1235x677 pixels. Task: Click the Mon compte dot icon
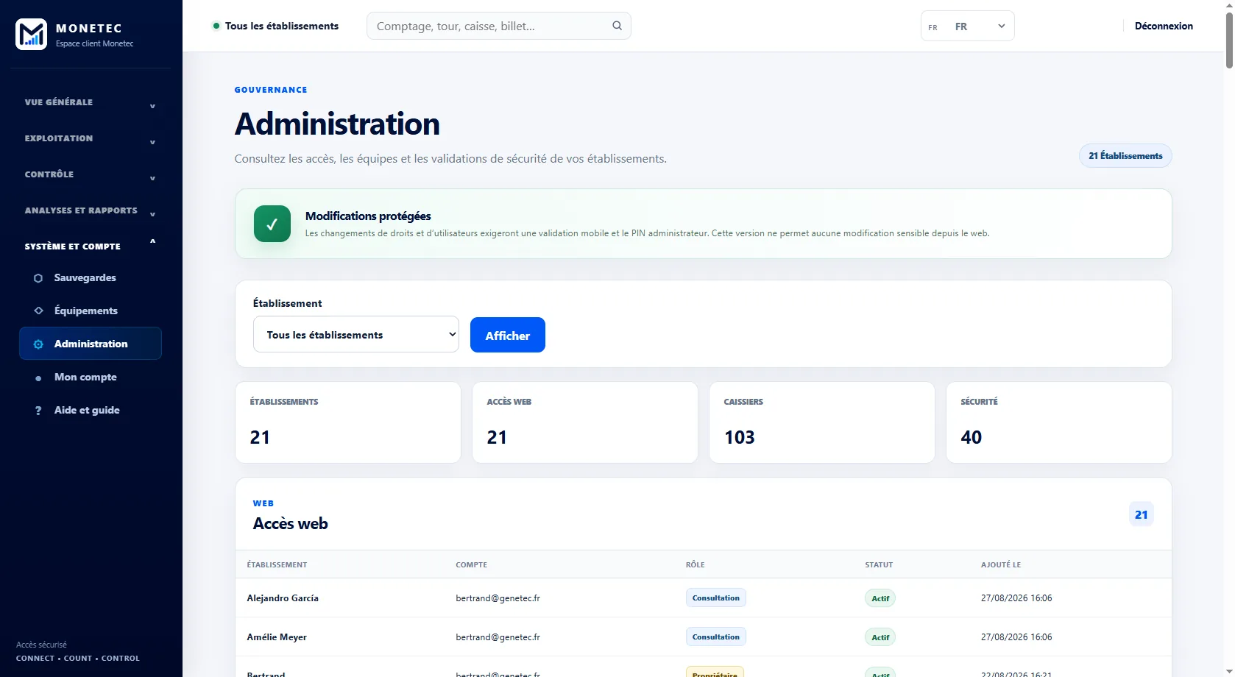point(38,378)
